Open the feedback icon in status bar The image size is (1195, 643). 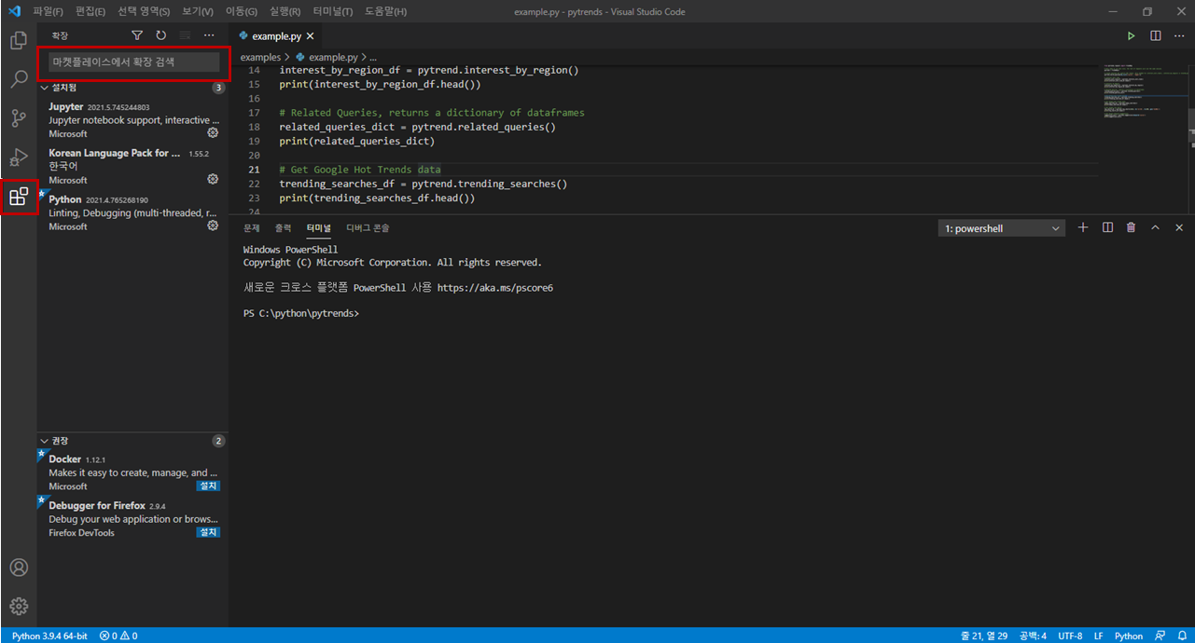click(x=1160, y=636)
